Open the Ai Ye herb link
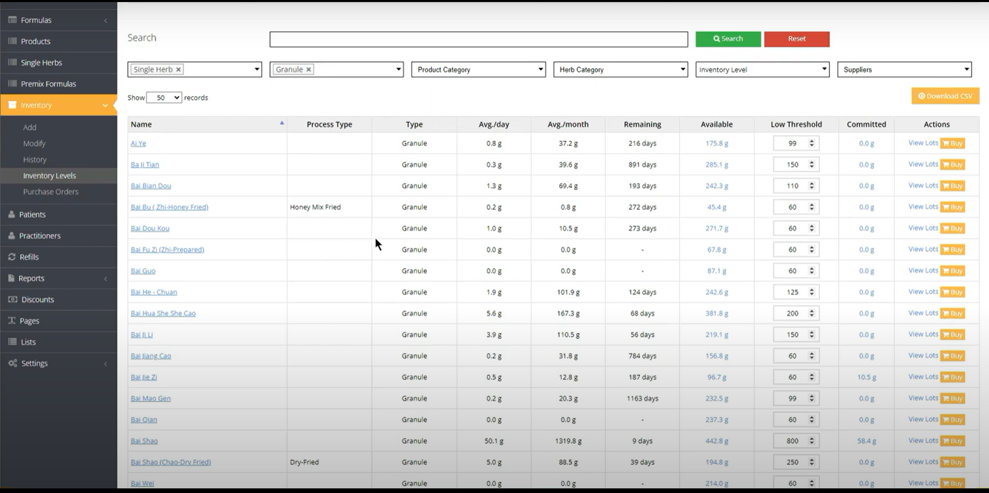Screen dimensions: 989x493 [138, 144]
